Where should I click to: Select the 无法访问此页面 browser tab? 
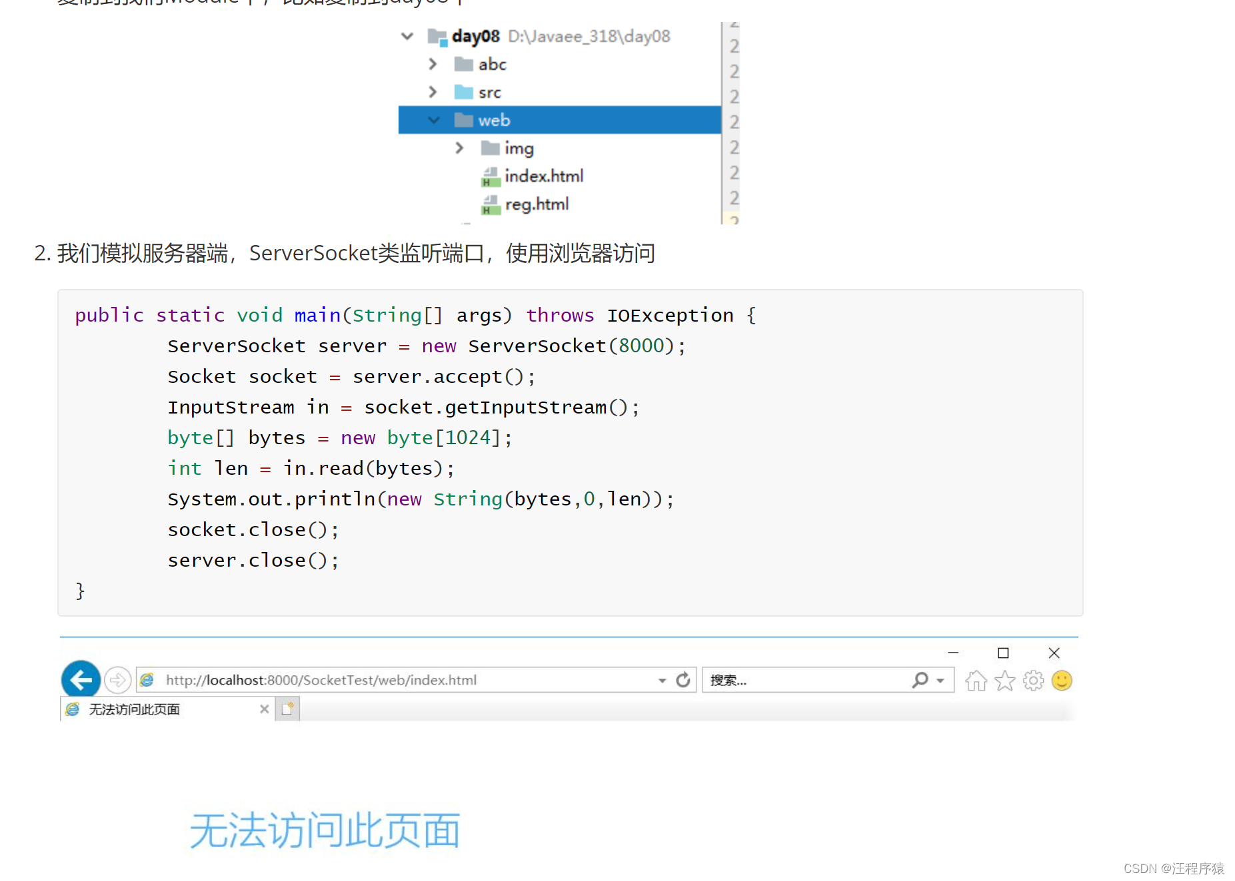167,709
